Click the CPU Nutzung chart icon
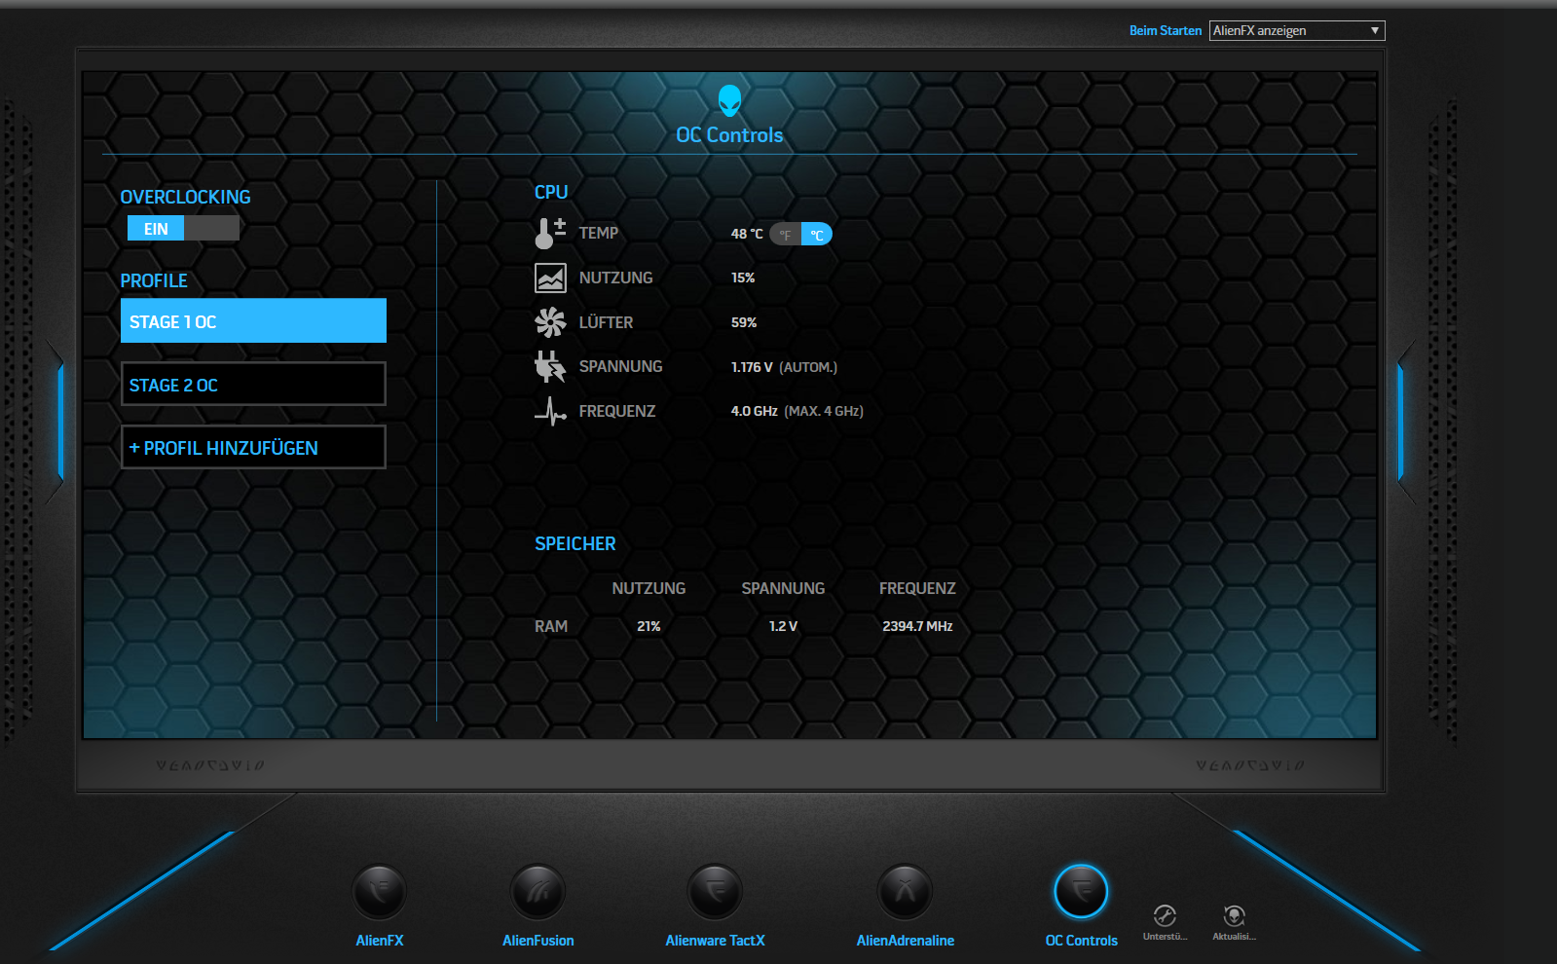This screenshot has width=1557, height=964. [550, 278]
